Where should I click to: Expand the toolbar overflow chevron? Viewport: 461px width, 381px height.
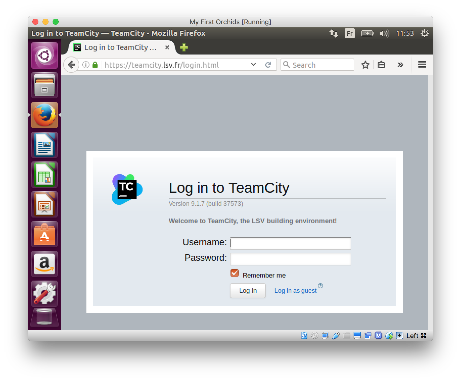point(400,65)
